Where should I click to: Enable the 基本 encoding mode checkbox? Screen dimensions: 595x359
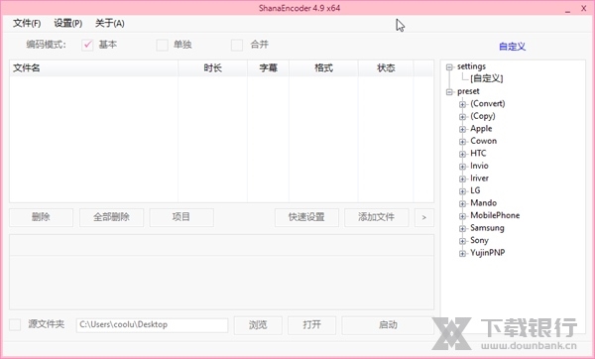point(87,45)
